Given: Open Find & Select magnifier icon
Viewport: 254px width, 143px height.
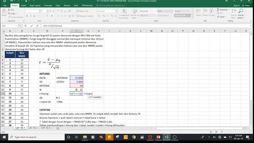Looking at the screenshot, I should coord(241,11).
